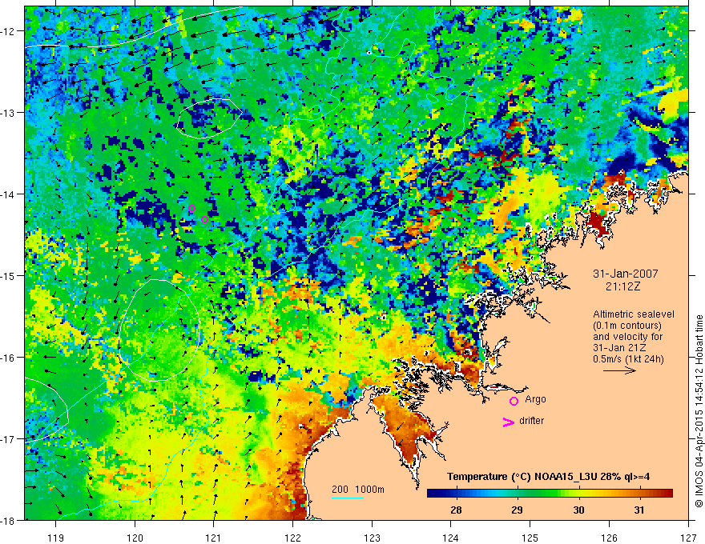Click the color bar value 30
Image resolution: width=705 pixels, height=544 pixels.
point(578,510)
